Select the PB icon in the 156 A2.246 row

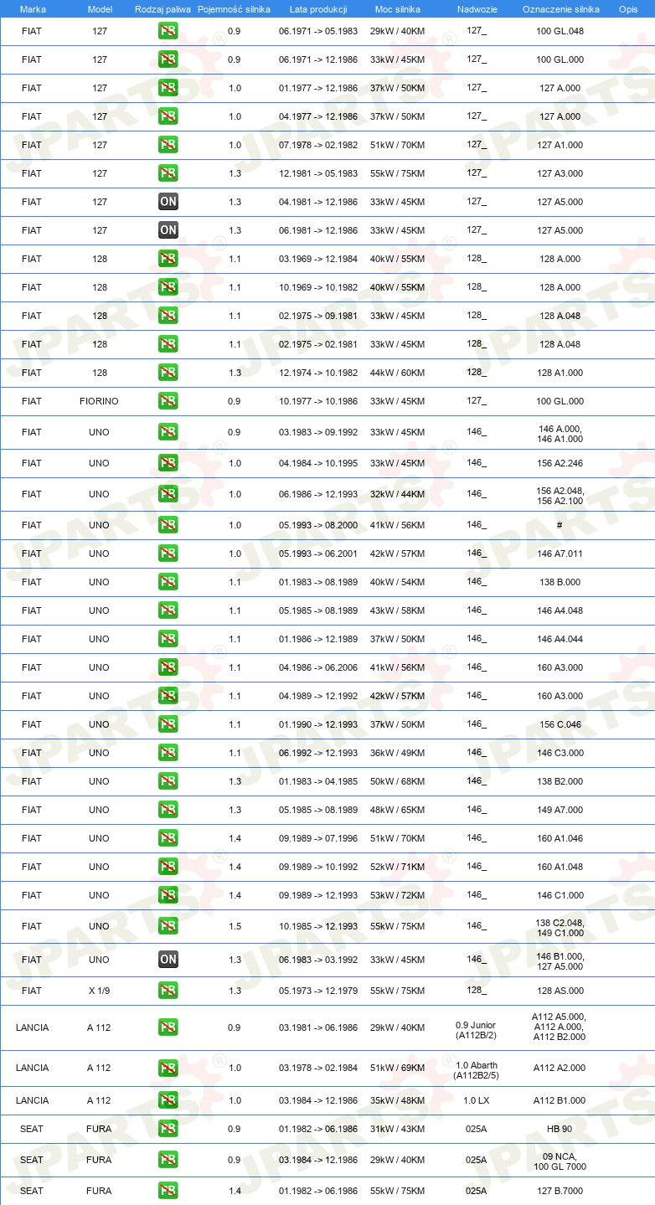[168, 463]
